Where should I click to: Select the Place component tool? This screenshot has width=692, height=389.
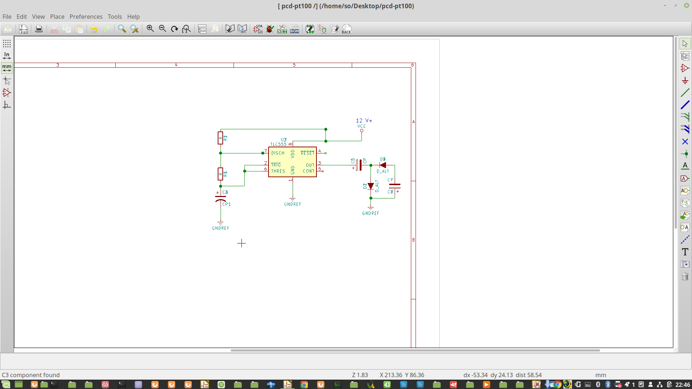(685, 68)
